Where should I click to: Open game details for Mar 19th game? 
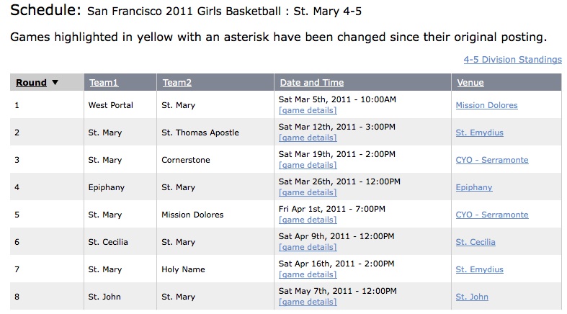point(308,165)
